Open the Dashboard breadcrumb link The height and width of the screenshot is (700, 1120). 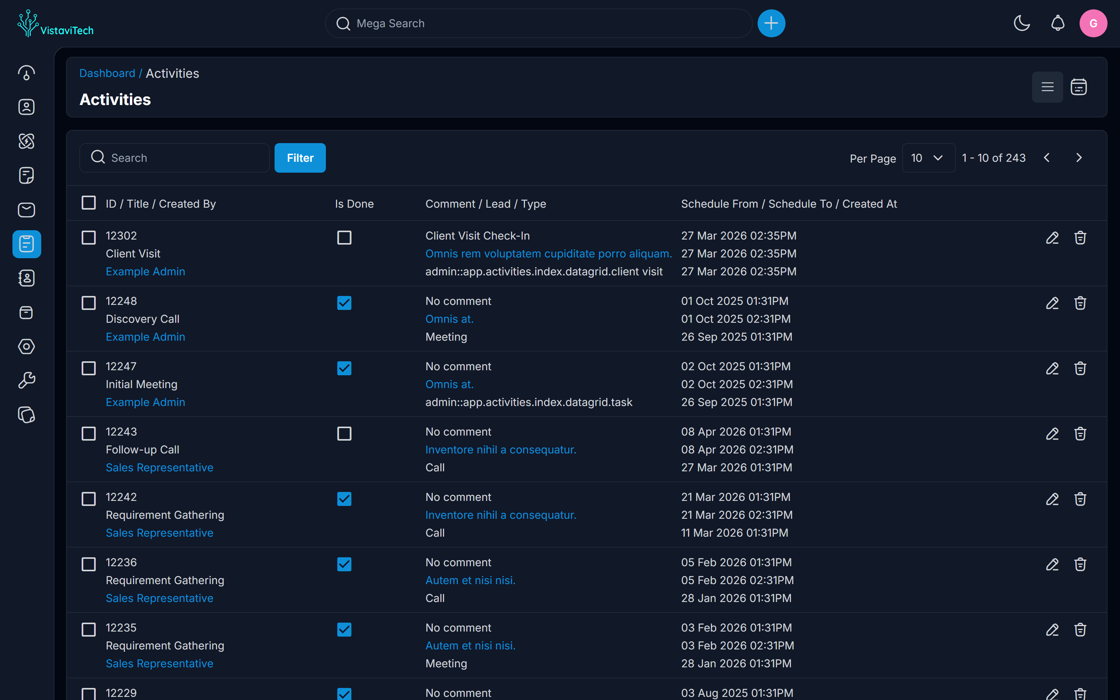(107, 73)
